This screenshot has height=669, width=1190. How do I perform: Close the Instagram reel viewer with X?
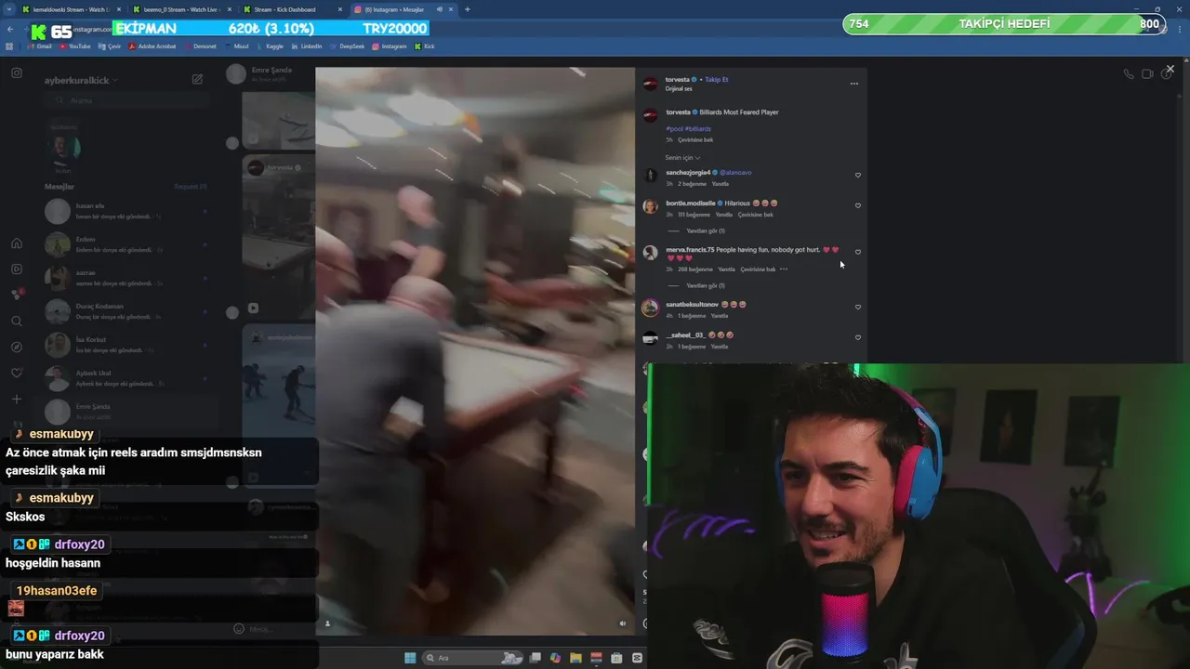tap(1170, 69)
